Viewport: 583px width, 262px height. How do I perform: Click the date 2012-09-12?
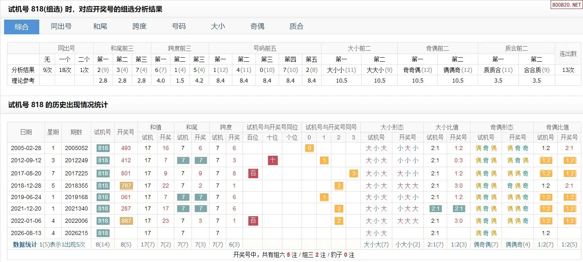pyautogui.click(x=26, y=161)
